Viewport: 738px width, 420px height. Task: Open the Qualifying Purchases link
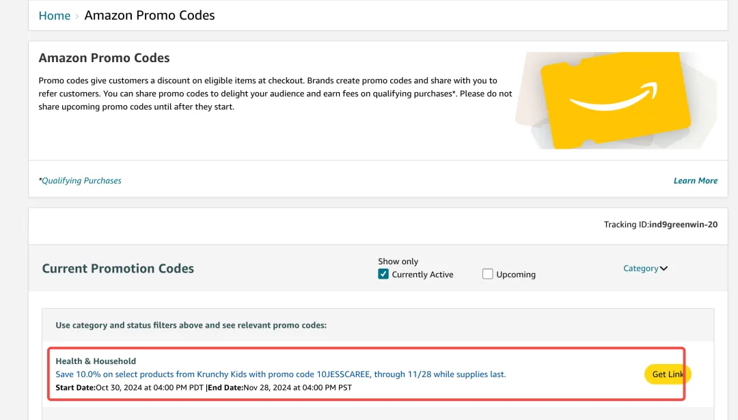[81, 181]
